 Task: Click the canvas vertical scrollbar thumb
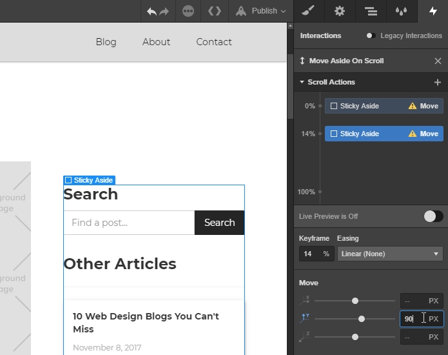290,86
